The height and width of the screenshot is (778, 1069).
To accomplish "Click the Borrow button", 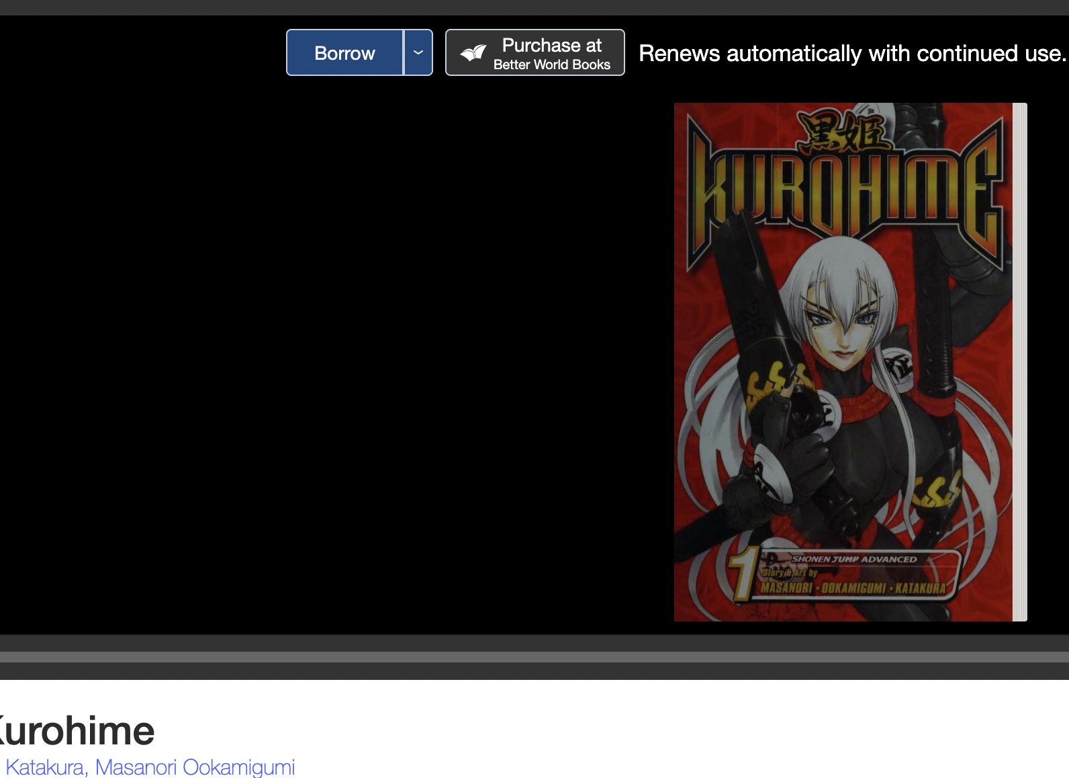I will point(344,52).
